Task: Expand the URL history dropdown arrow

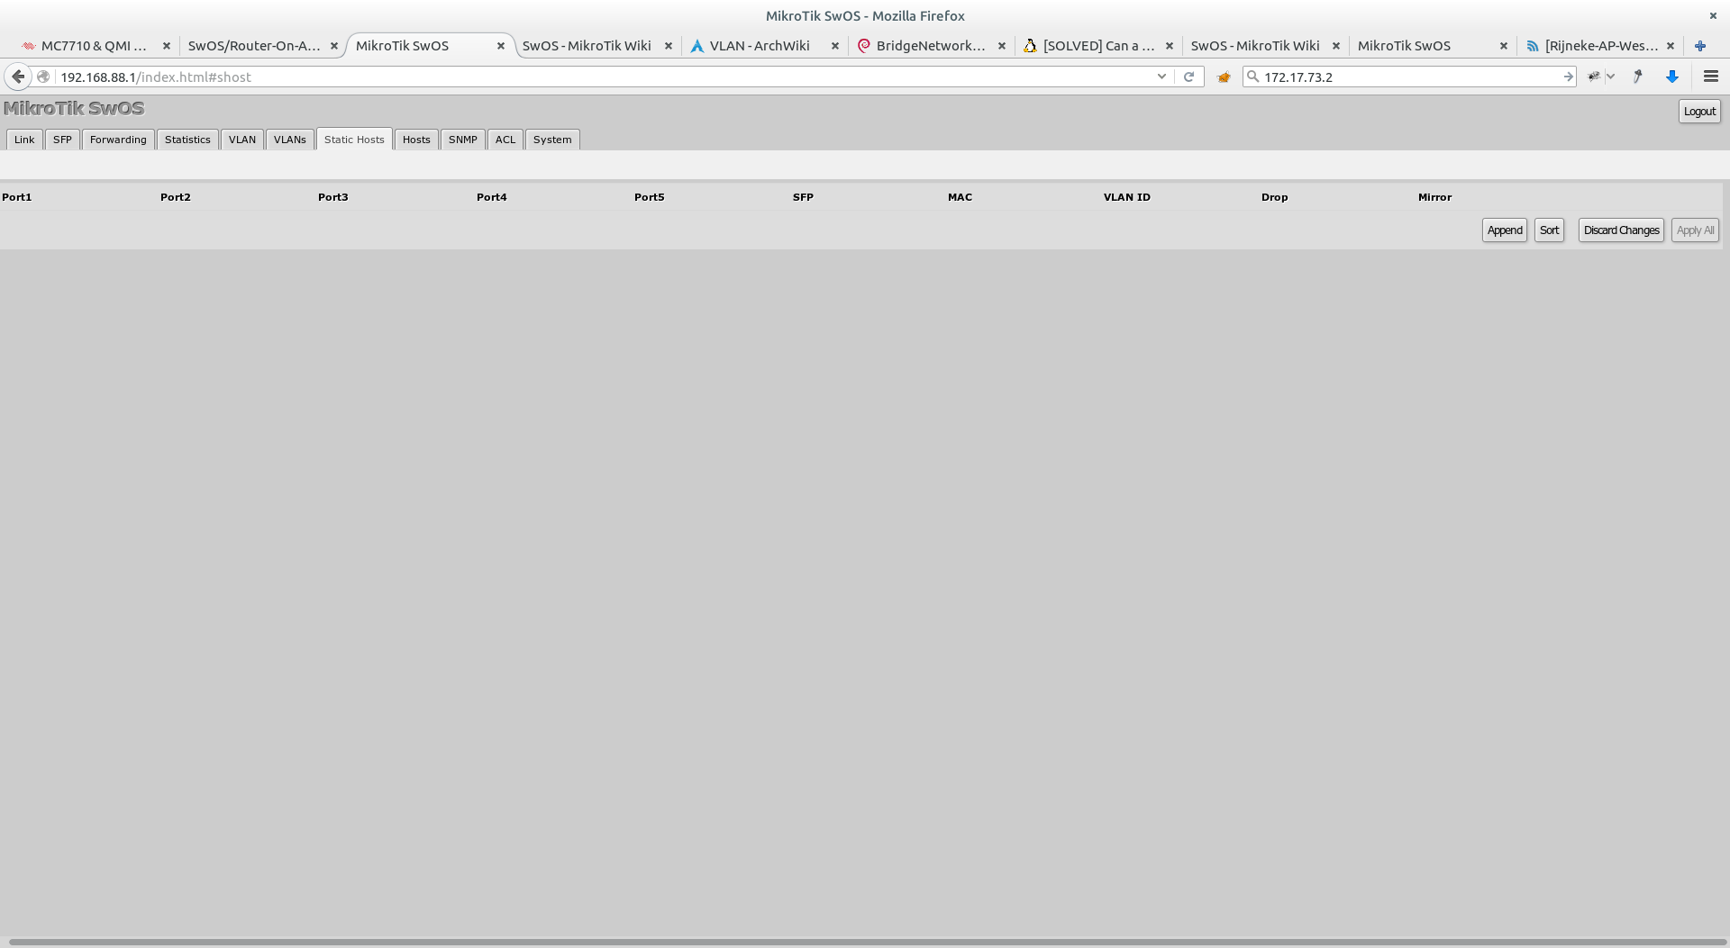Action: 1161,77
